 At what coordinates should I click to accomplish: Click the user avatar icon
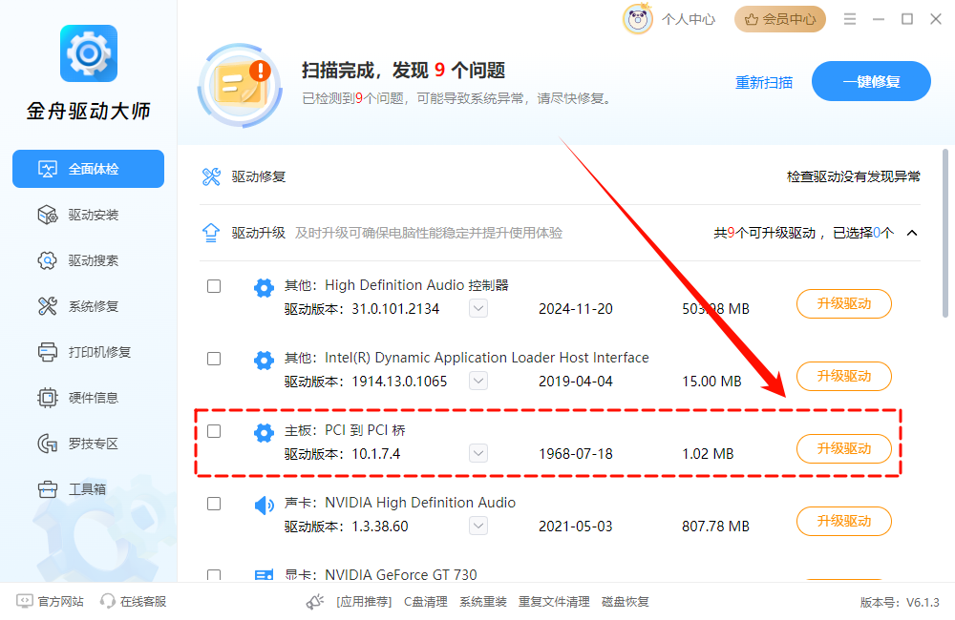[x=638, y=19]
